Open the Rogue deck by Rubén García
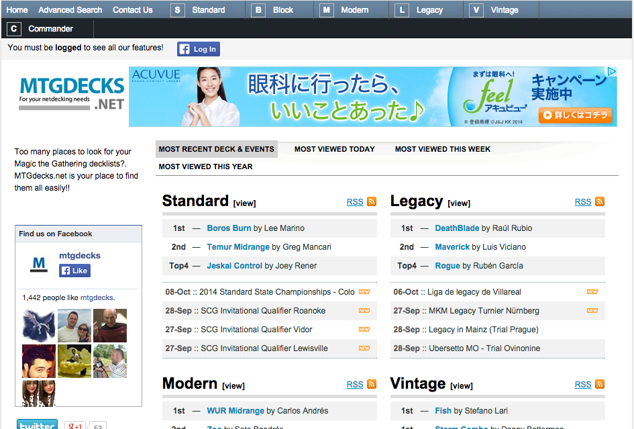Viewport: 634px width, 429px height. (447, 265)
